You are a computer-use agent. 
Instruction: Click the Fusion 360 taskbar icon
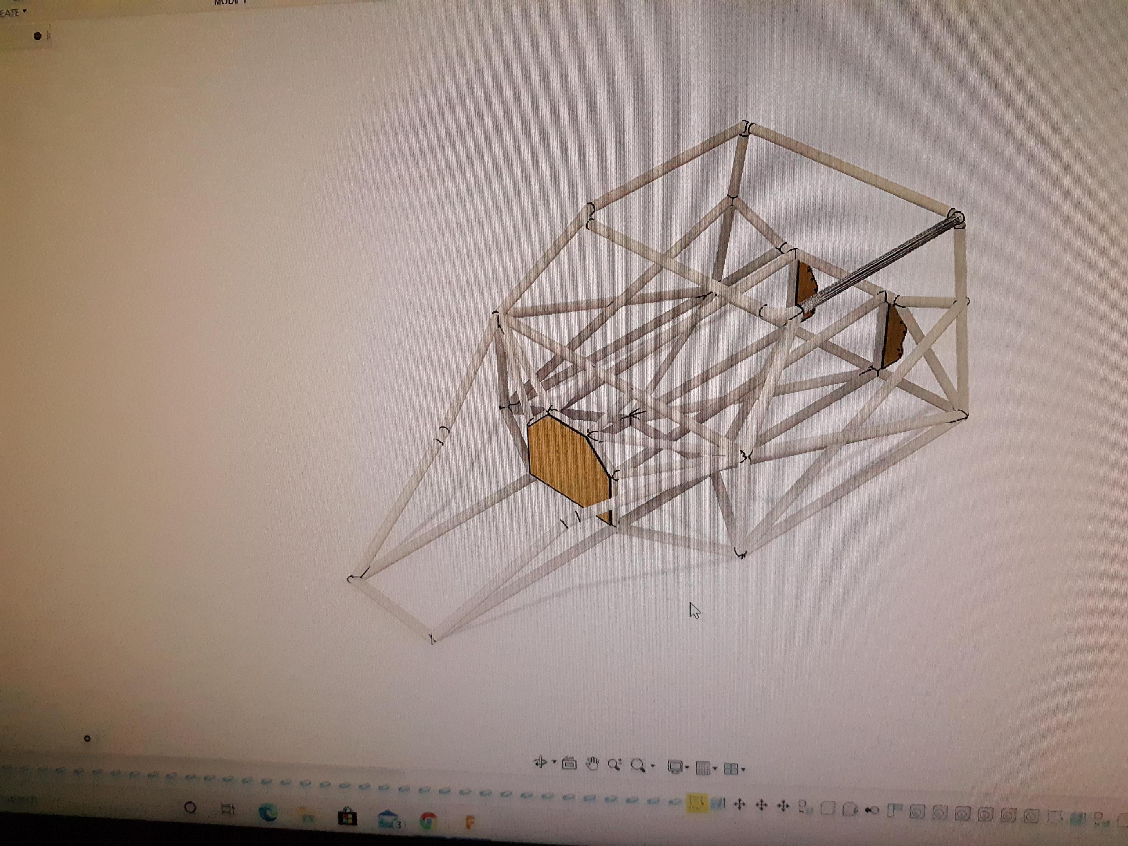(x=470, y=822)
